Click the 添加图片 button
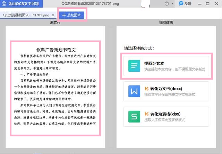Viewport: 222px width, 154px height. [71, 15]
